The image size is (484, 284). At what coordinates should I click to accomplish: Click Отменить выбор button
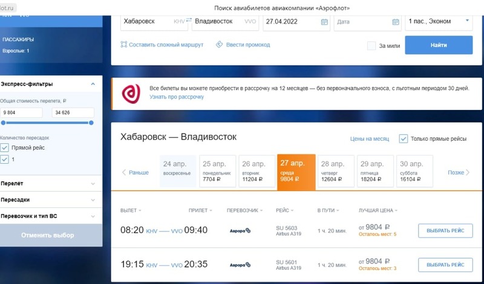tap(51, 235)
